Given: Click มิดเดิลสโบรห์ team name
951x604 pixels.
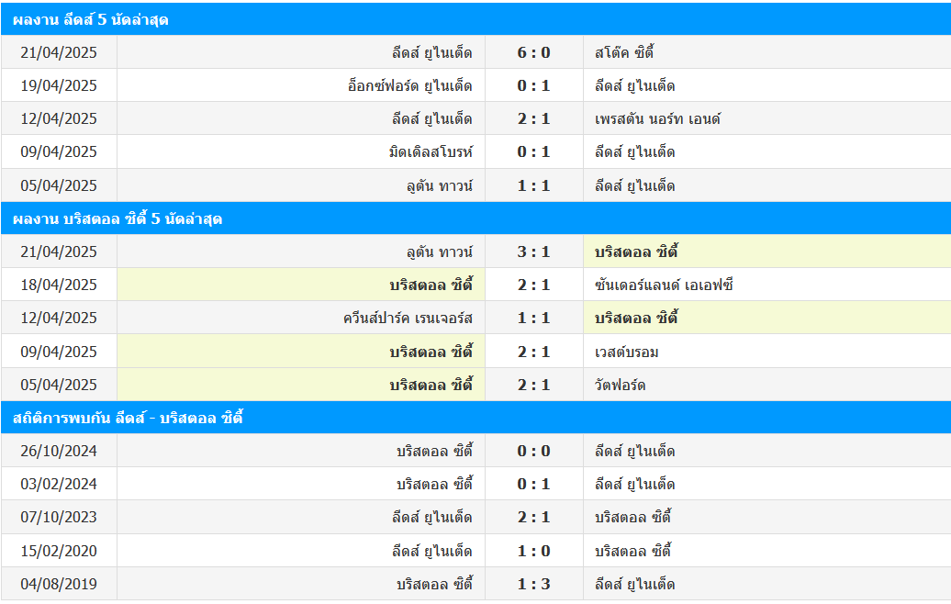Looking at the screenshot, I should [x=431, y=152].
